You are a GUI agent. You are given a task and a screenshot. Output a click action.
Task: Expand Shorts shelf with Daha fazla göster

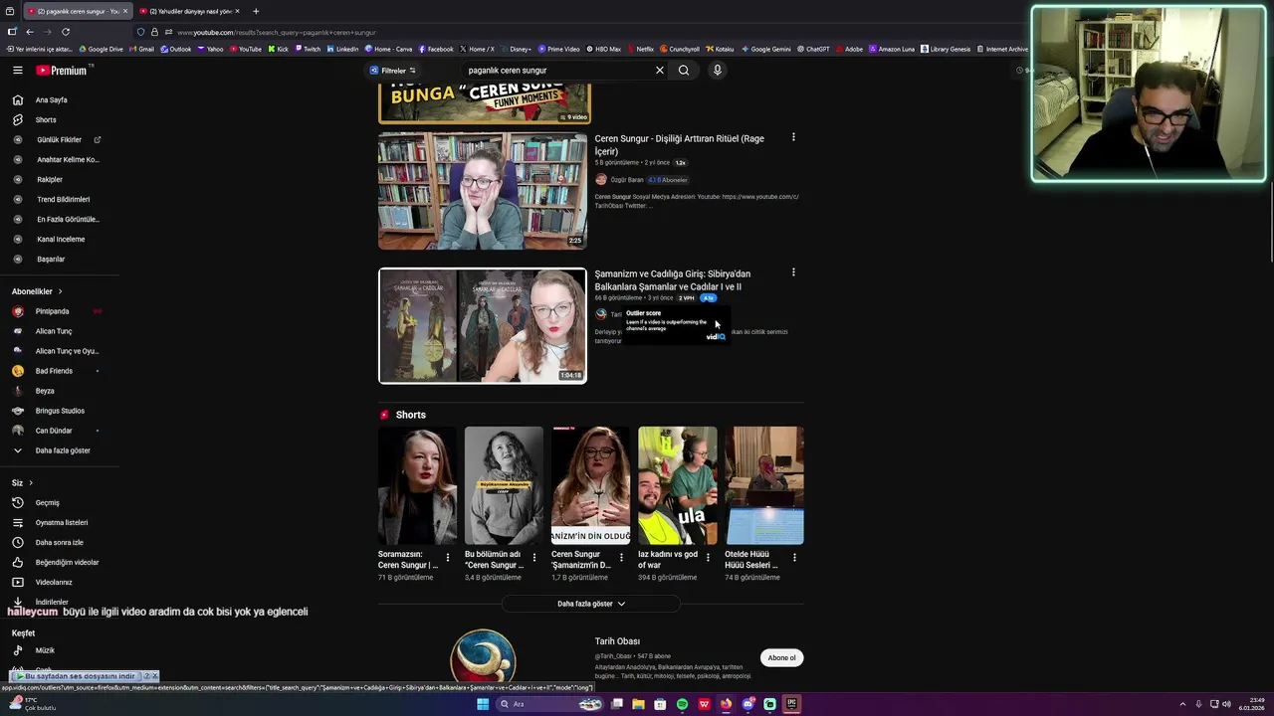(591, 604)
